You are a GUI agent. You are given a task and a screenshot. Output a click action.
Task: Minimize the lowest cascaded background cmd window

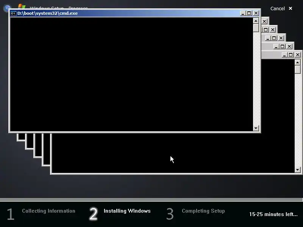(284, 55)
